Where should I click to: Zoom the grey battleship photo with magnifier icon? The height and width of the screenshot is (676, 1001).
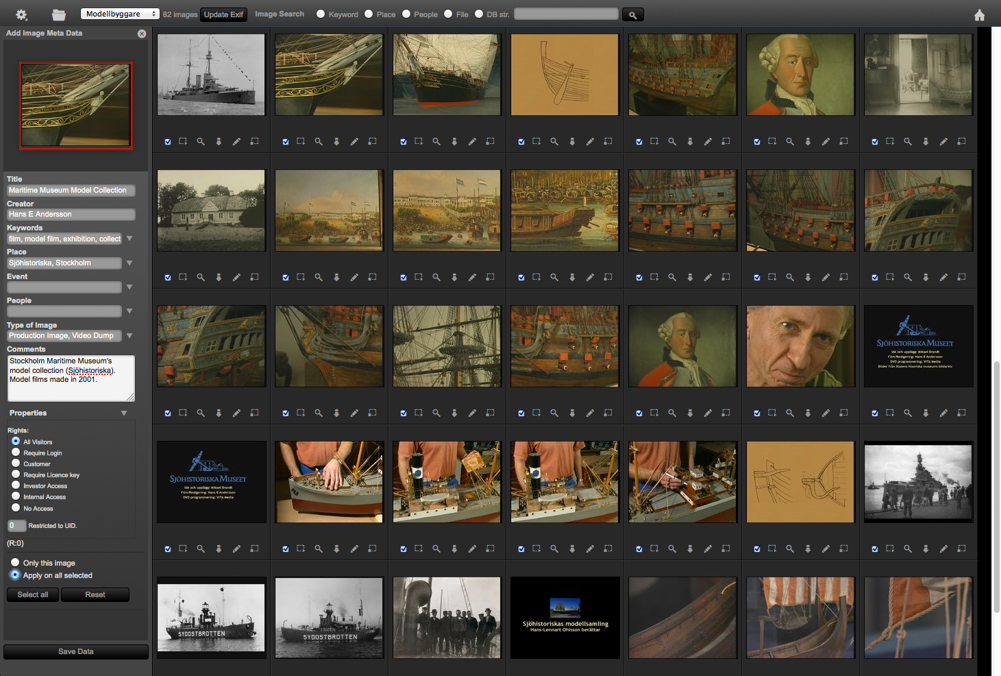201,141
